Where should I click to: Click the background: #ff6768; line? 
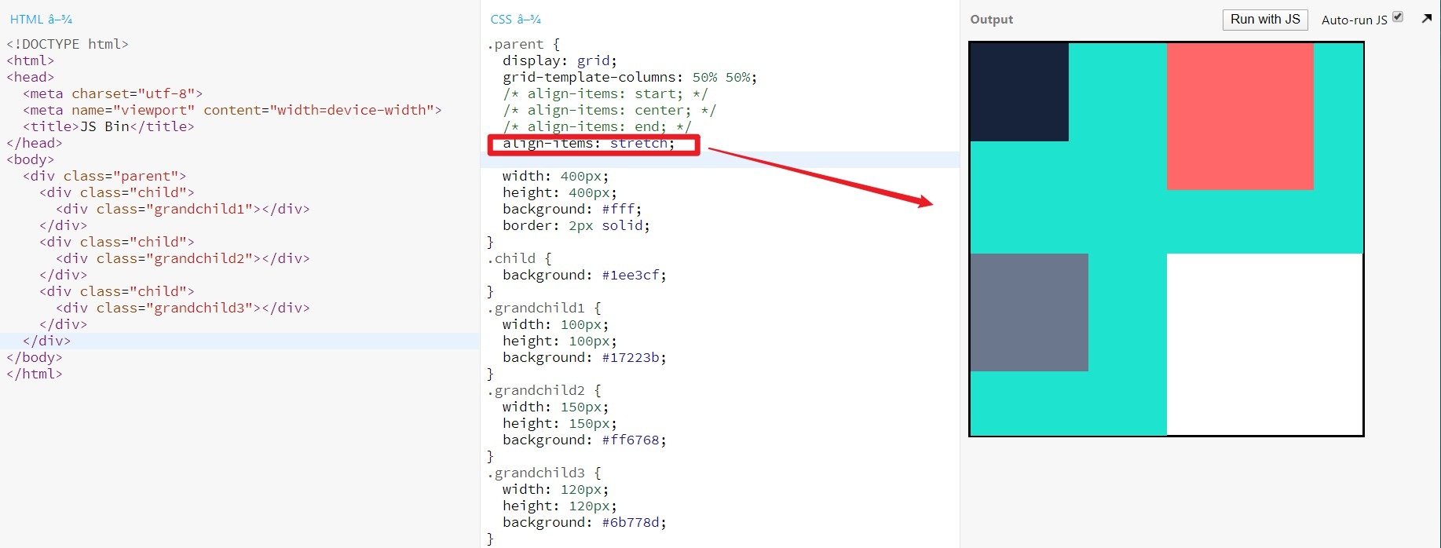584,440
